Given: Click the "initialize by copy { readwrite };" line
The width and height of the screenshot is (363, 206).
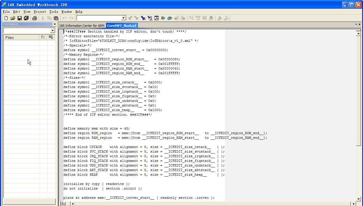Looking at the screenshot, I should 97,184.
